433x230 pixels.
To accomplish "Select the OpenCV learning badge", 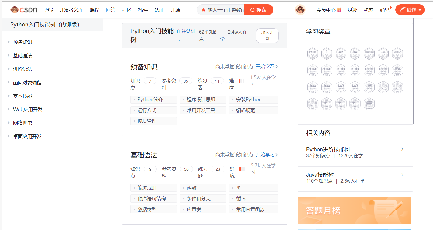I will (x=397, y=54).
